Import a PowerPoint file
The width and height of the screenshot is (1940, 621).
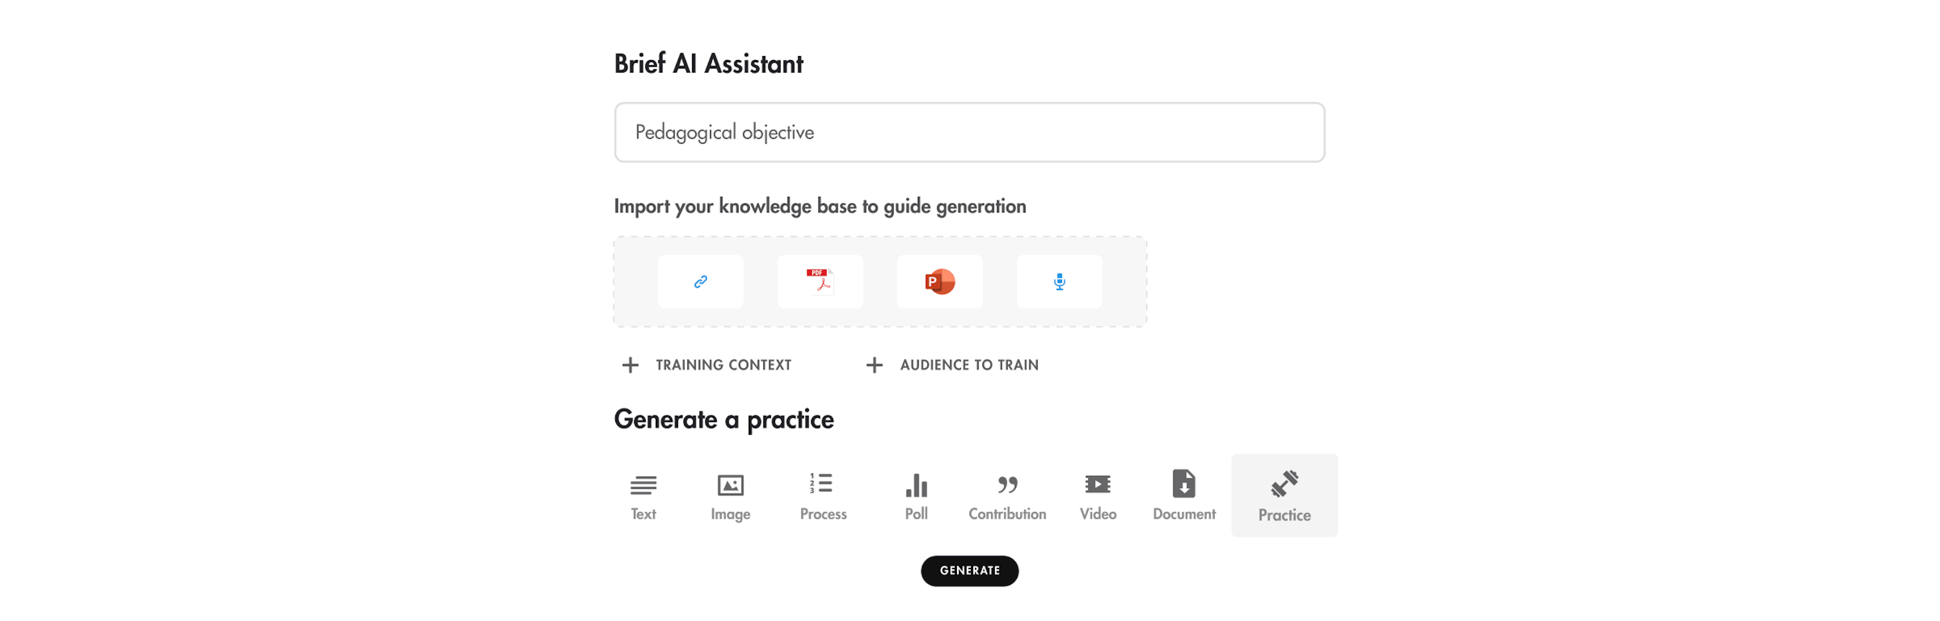tap(939, 282)
